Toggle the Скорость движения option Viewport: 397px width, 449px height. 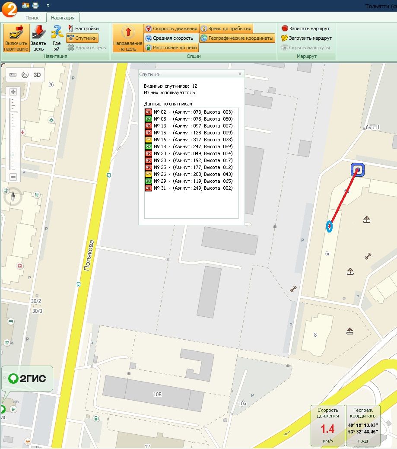[x=171, y=29]
